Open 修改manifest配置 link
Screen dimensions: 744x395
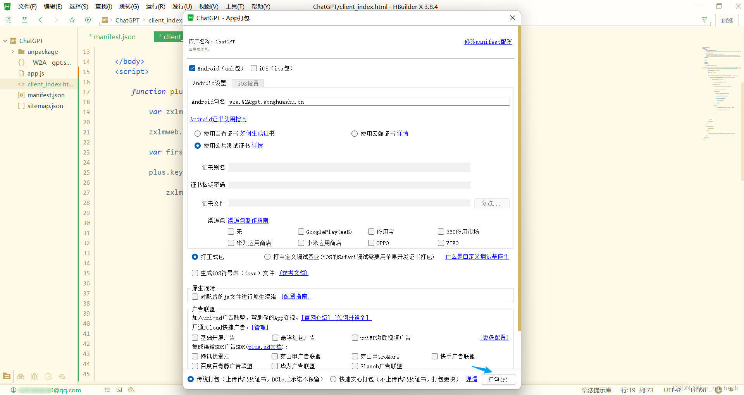click(488, 41)
